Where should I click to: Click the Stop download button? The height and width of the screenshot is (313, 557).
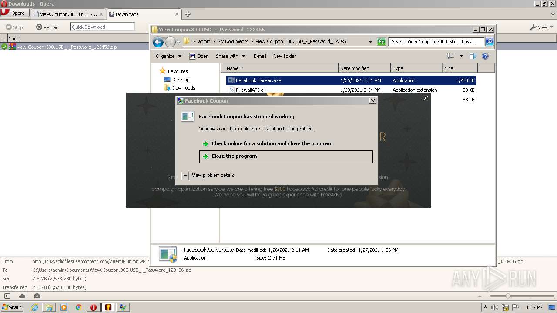(14, 27)
